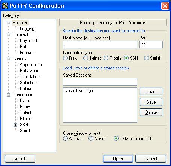
Task: Open the Keyboard settings category
Action: pyautogui.click(x=28, y=41)
